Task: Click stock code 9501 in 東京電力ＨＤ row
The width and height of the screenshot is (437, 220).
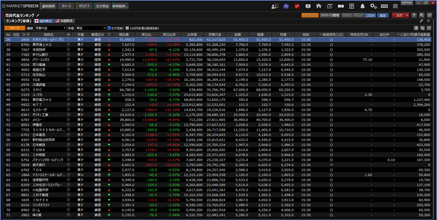Action: click(25, 99)
